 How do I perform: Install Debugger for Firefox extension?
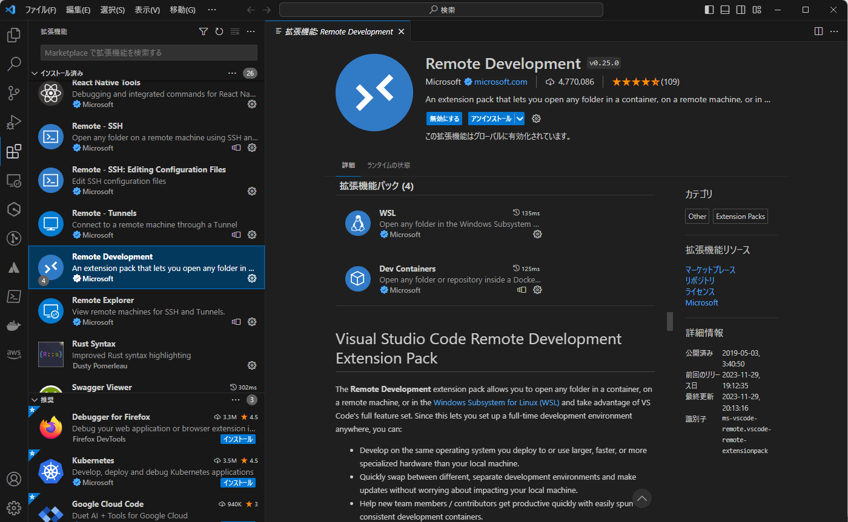click(238, 439)
